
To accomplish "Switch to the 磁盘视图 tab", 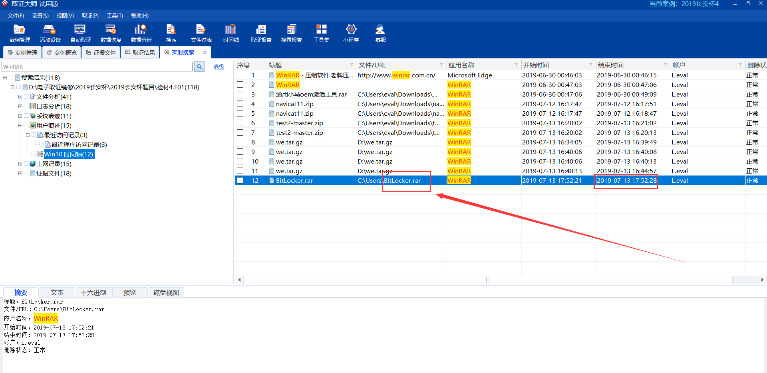I will (x=166, y=292).
